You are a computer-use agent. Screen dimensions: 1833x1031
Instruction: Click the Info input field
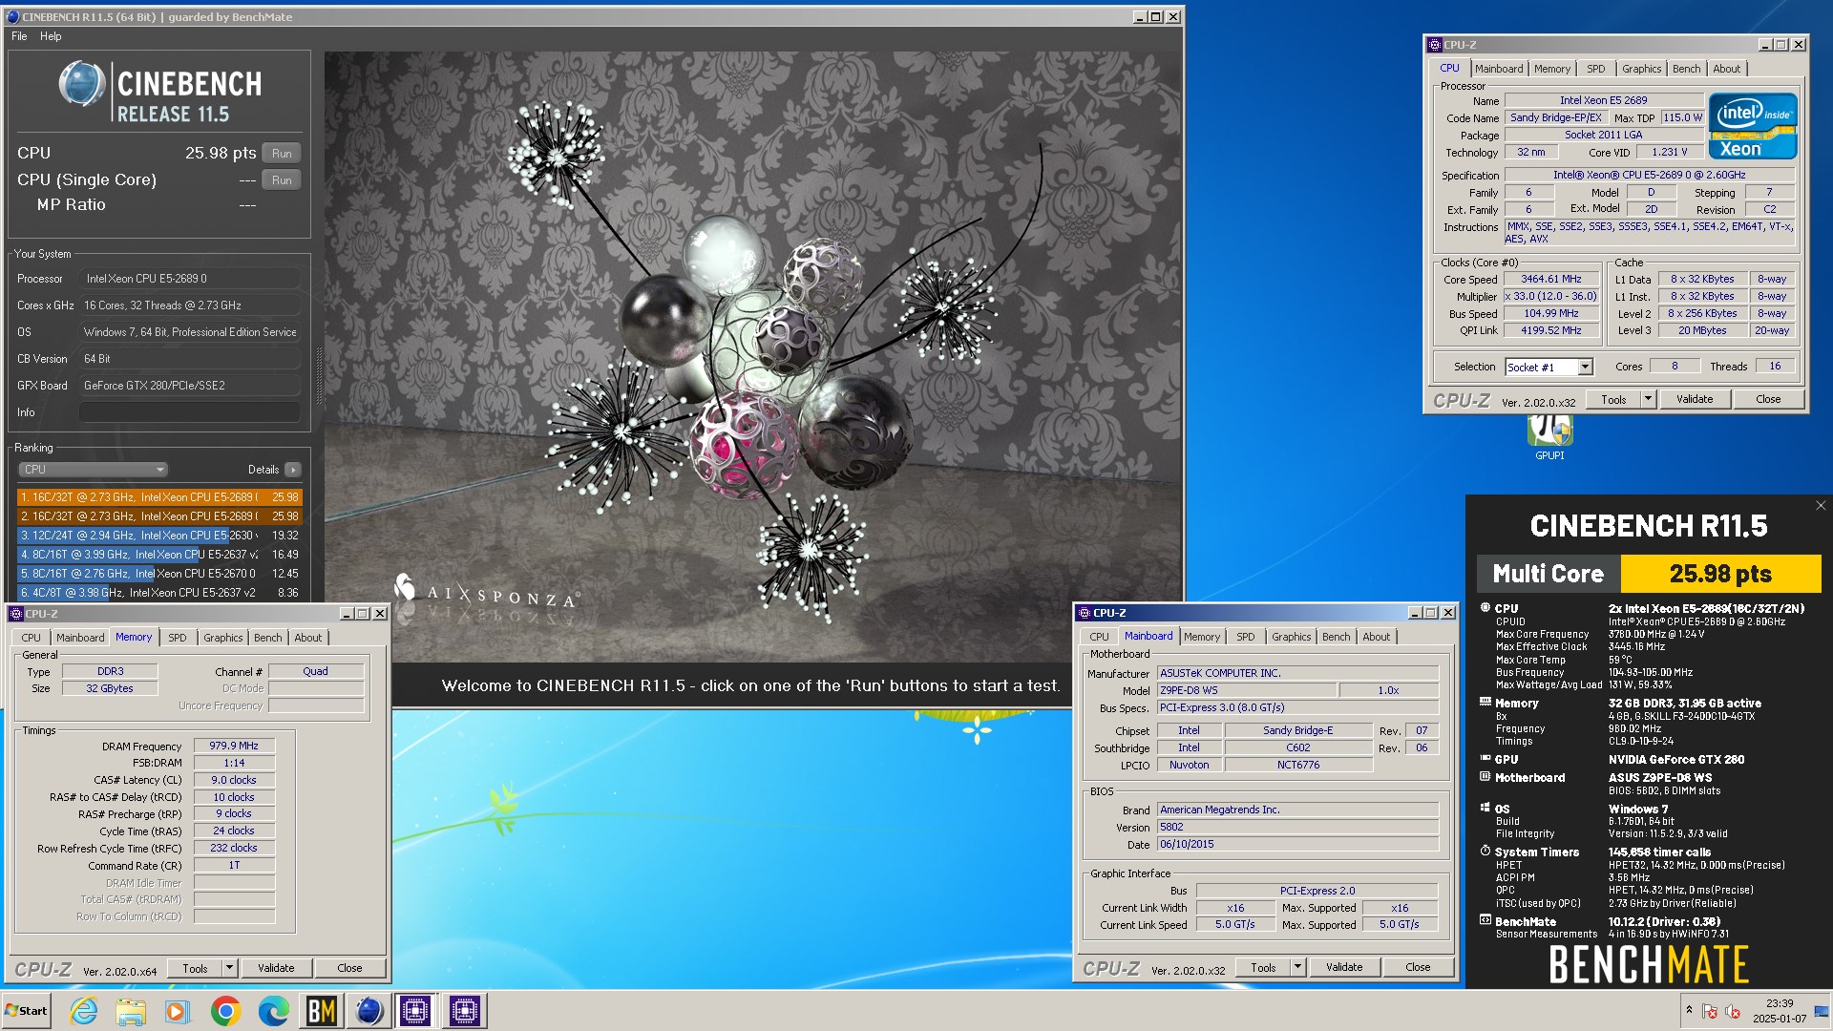pyautogui.click(x=190, y=412)
